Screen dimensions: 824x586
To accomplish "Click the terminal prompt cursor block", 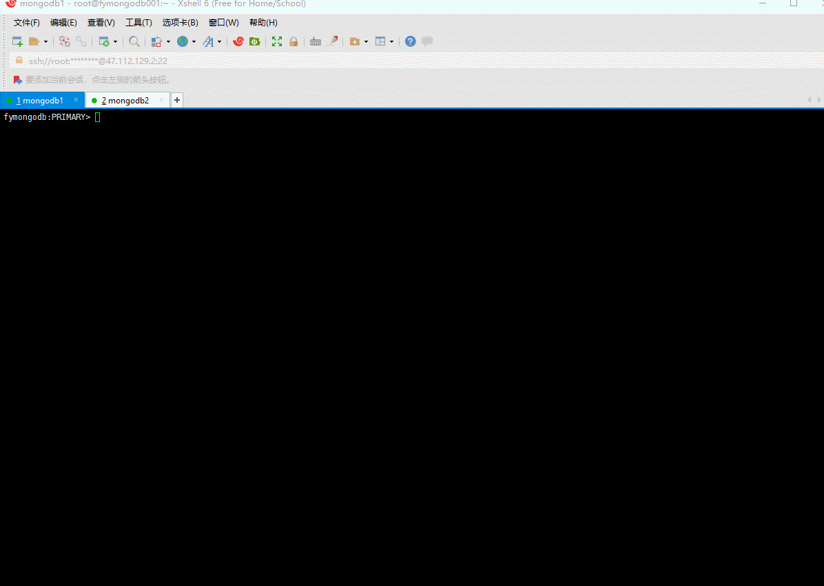I will point(99,117).
